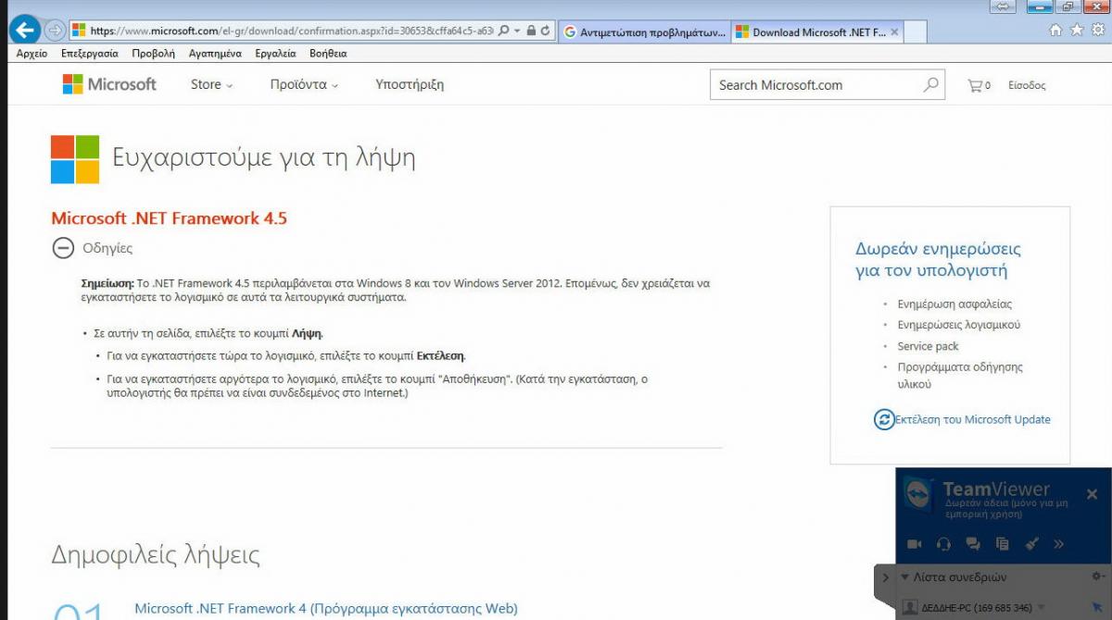Click the ΔΕΔΔΗΕ-PC user avatar icon
Viewport: 1112px width, 620px height.
point(910,609)
